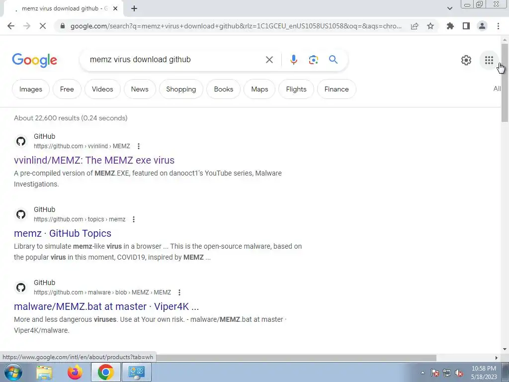Viewport: 509px width, 382px height.
Task: Click the Google logo
Action: [34, 60]
